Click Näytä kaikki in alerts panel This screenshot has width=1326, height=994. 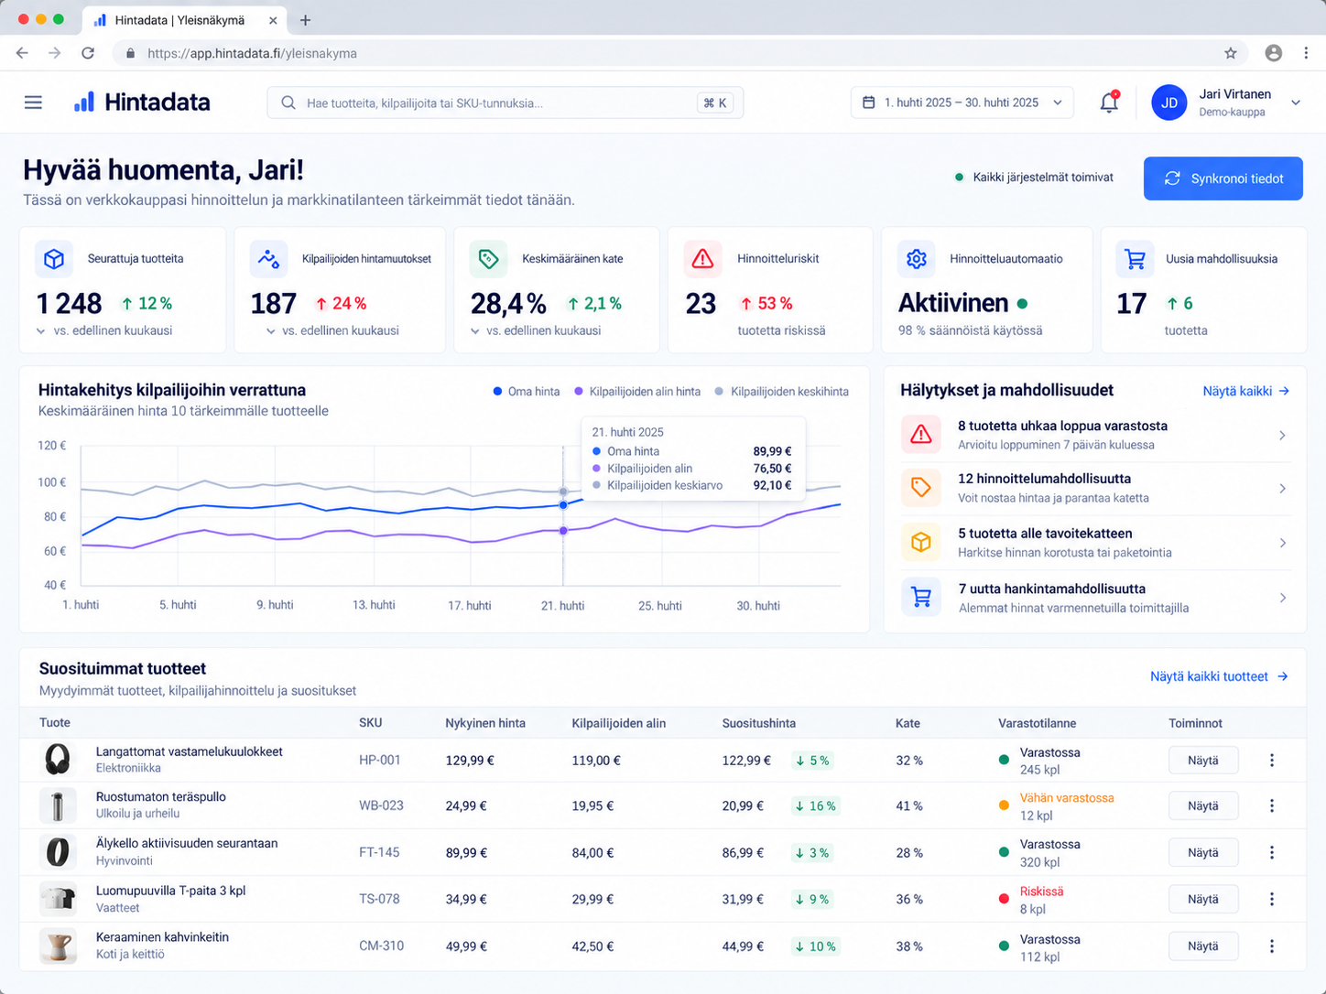coord(1245,391)
